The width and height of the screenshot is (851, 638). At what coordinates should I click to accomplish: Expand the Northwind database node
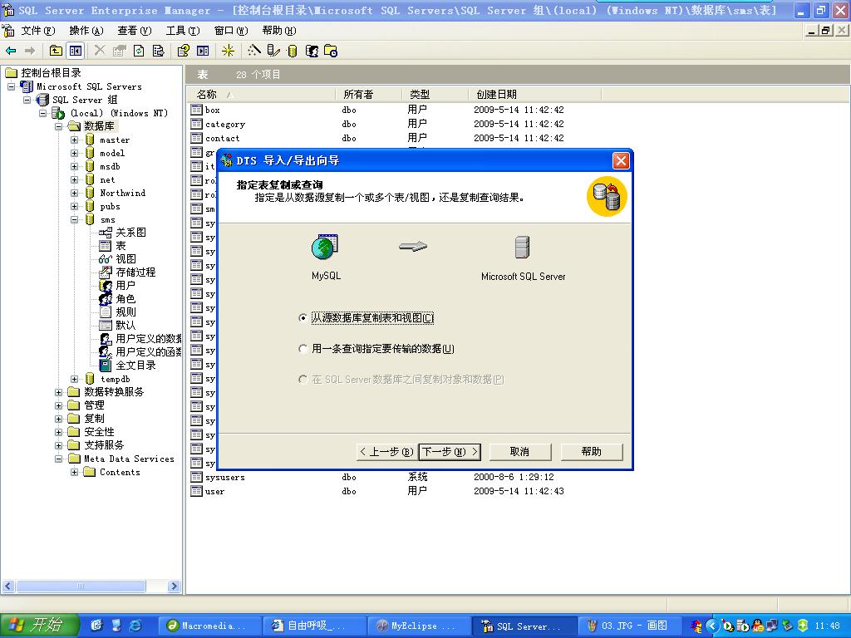tap(75, 193)
